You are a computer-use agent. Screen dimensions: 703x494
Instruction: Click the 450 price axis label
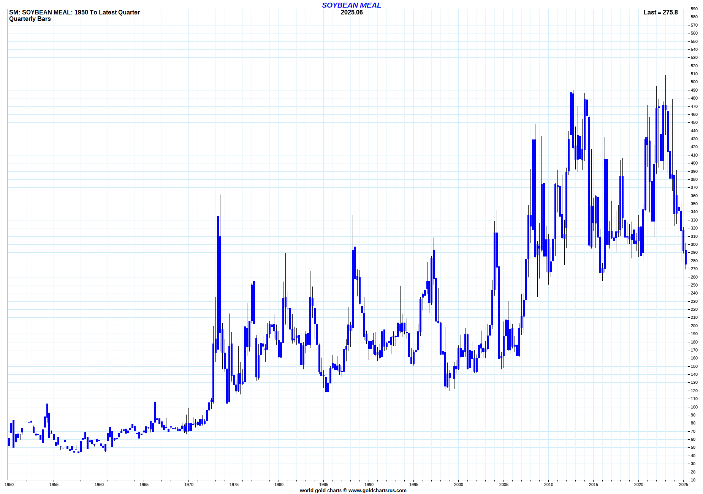tap(694, 122)
